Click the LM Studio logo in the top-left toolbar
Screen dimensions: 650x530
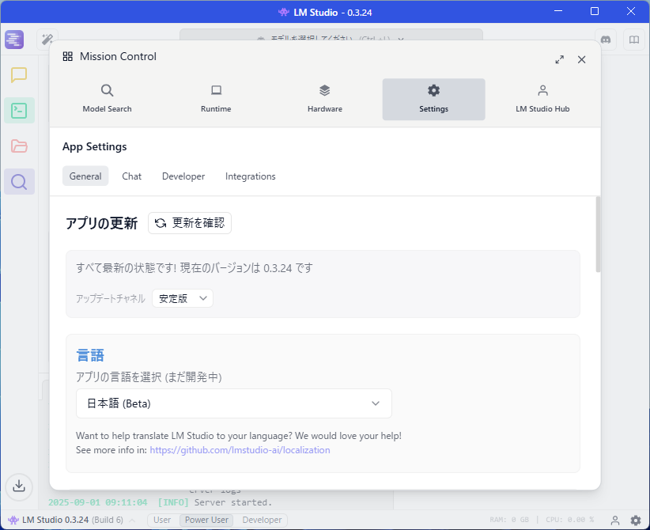(14, 40)
